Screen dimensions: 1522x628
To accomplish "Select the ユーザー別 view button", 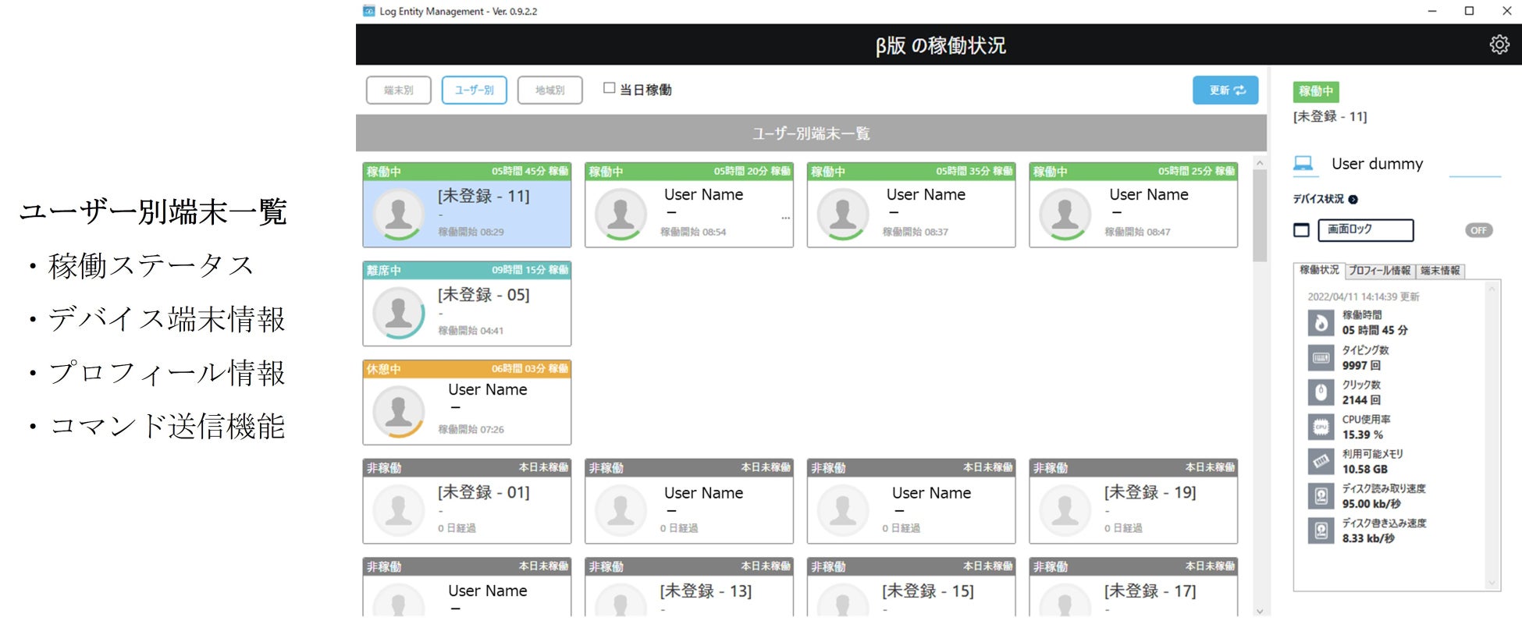I will (475, 90).
